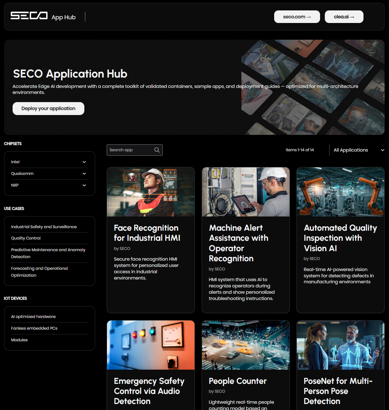Toggle the Fanless embedded PCs device filter

pos(34,328)
